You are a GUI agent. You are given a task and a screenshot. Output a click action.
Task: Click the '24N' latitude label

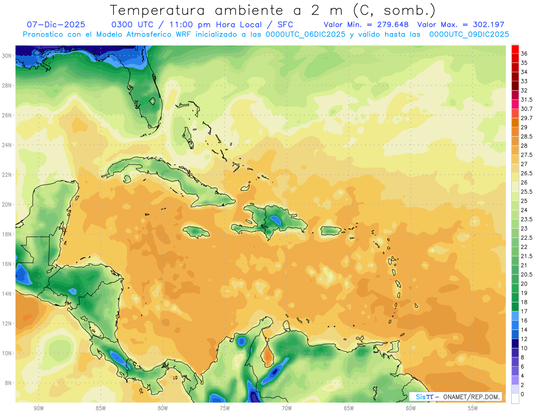pos(7,145)
